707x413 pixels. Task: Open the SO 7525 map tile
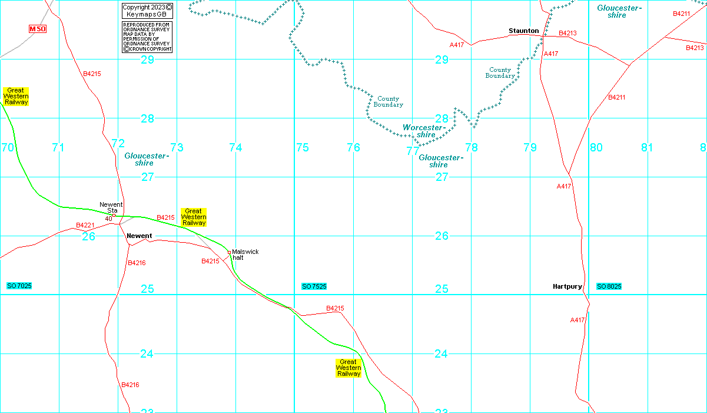pyautogui.click(x=314, y=286)
